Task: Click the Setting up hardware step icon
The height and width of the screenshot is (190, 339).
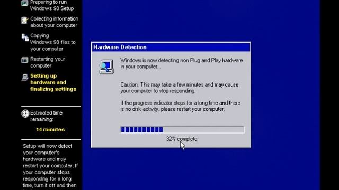Action: 25,77
